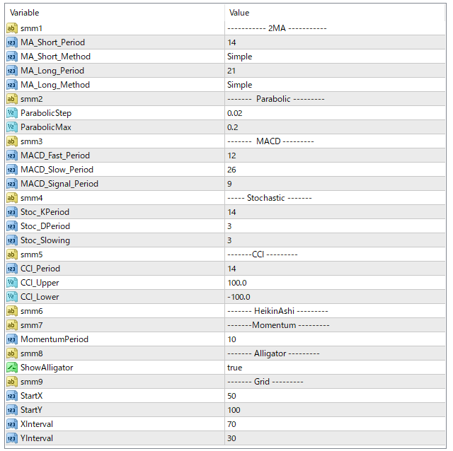The width and height of the screenshot is (453, 451).
Task: Open the MA_Long_Method Simple dropdown
Action: [x=239, y=85]
